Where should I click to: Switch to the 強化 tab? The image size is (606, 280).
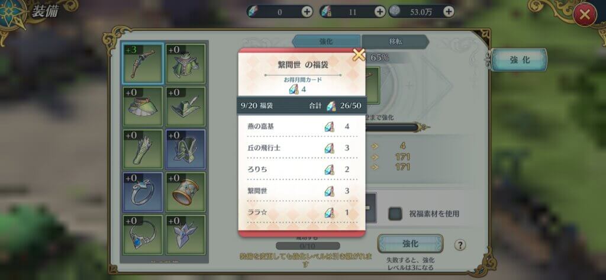[326, 41]
